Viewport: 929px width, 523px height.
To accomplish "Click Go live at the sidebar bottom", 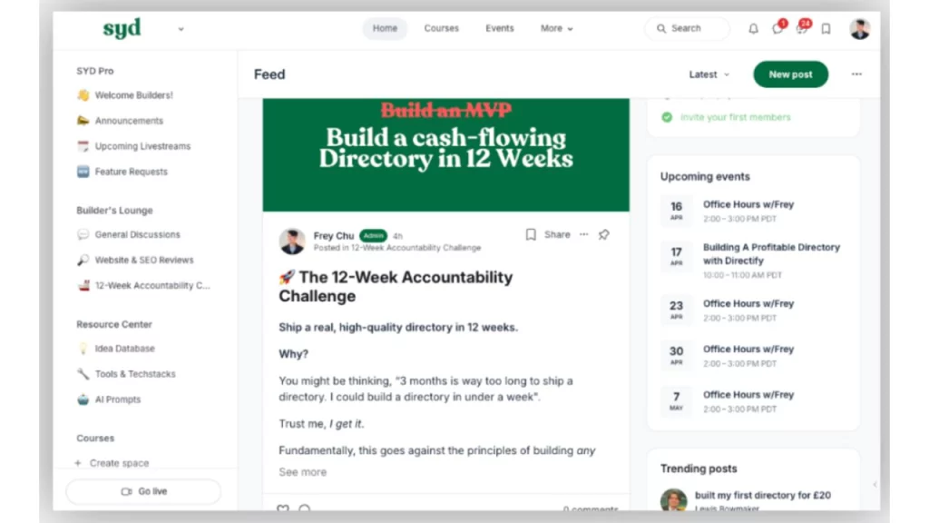I will [x=142, y=491].
